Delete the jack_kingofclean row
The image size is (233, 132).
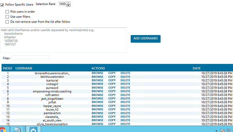point(125,99)
